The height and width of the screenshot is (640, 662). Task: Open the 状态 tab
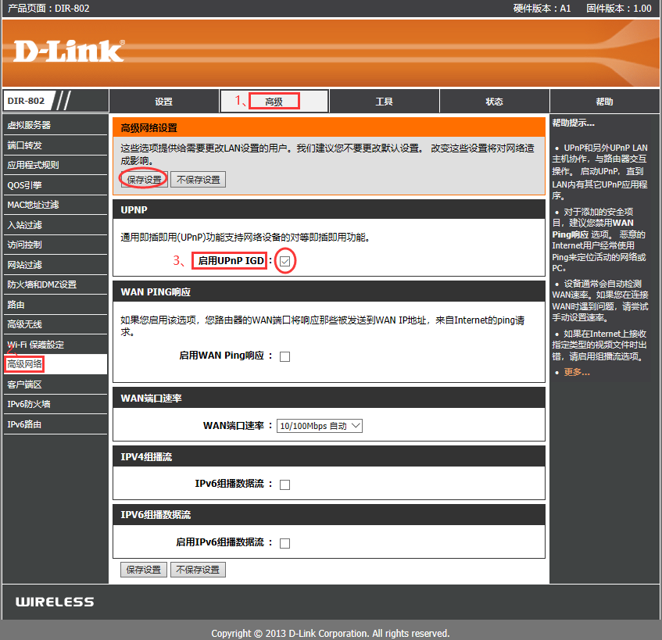494,102
